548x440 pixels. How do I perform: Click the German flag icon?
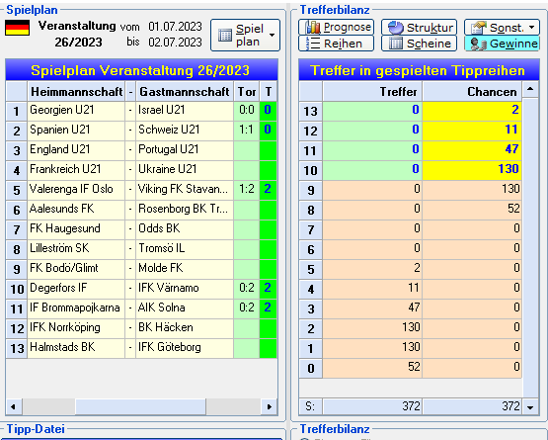click(x=17, y=28)
